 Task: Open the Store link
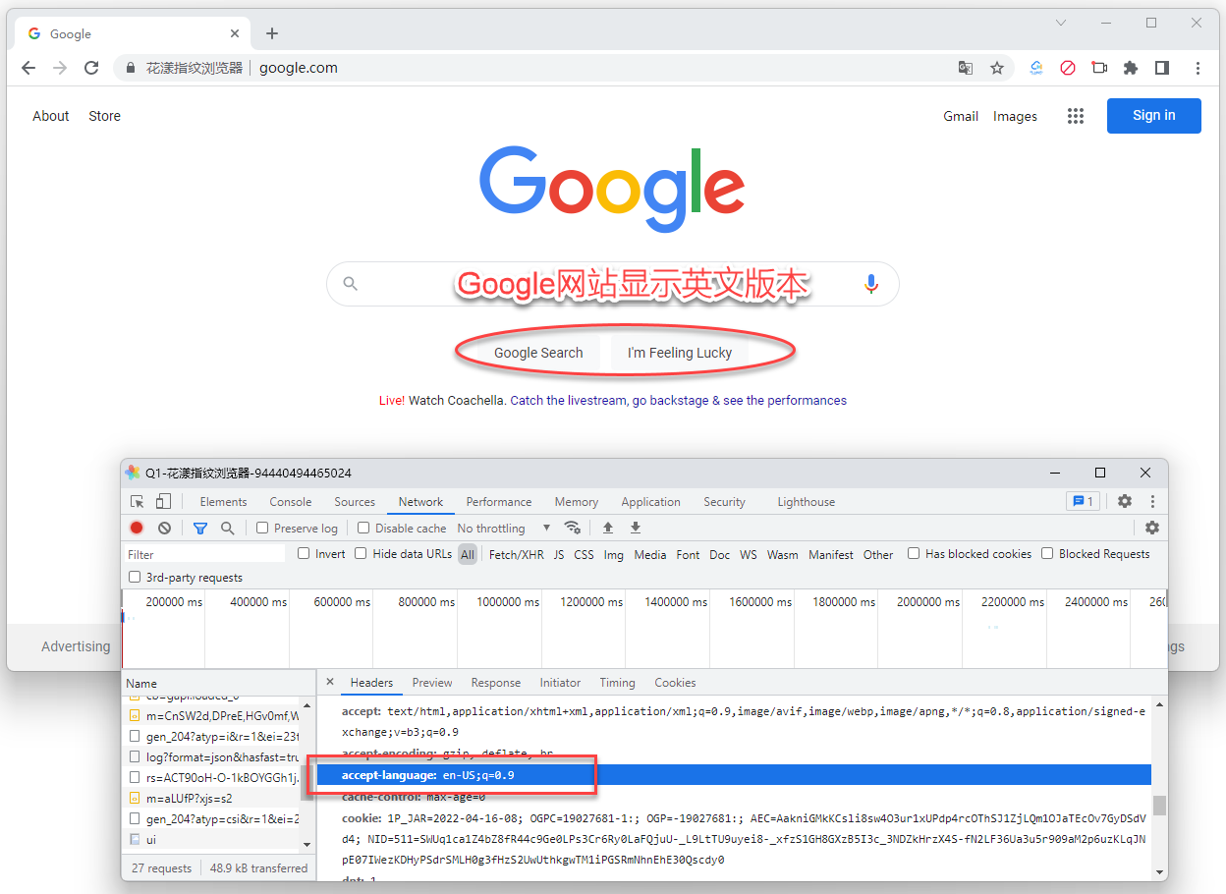click(x=104, y=116)
